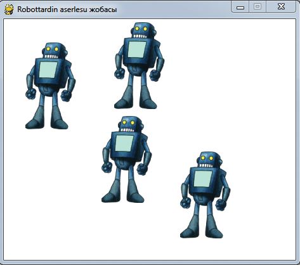The width and height of the screenshot is (300, 265).
Task: Click the bottom right robot's chest screen
Action: pyautogui.click(x=203, y=179)
